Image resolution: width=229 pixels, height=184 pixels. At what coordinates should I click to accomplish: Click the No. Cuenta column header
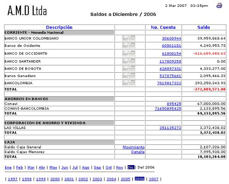pos(163,28)
